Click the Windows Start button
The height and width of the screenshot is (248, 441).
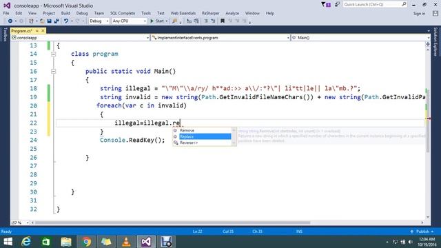[x=8, y=242]
